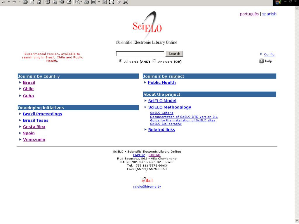Open the Cuba journals link
299x224 pixels.
point(28,96)
